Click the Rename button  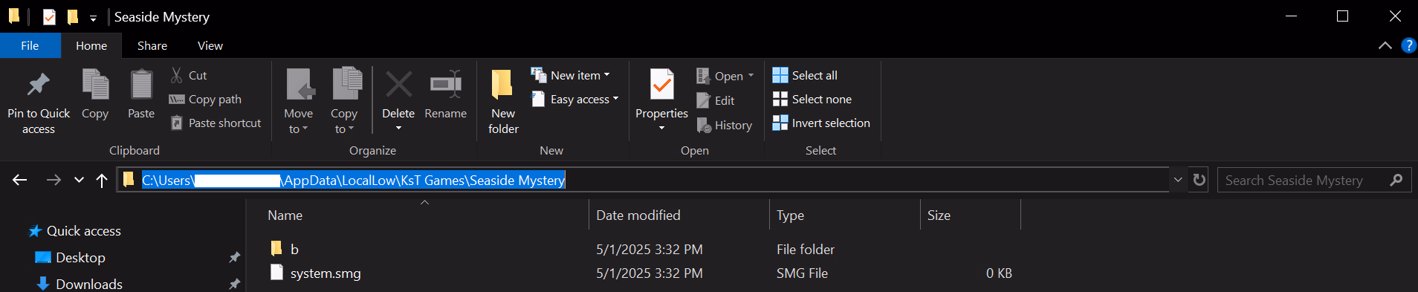[x=446, y=94]
